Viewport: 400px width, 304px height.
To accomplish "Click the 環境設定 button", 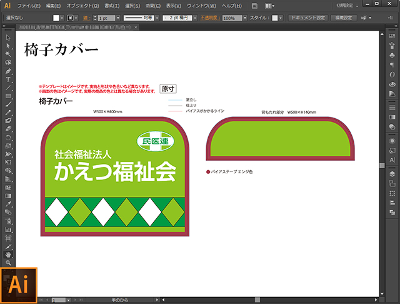I will (x=343, y=18).
